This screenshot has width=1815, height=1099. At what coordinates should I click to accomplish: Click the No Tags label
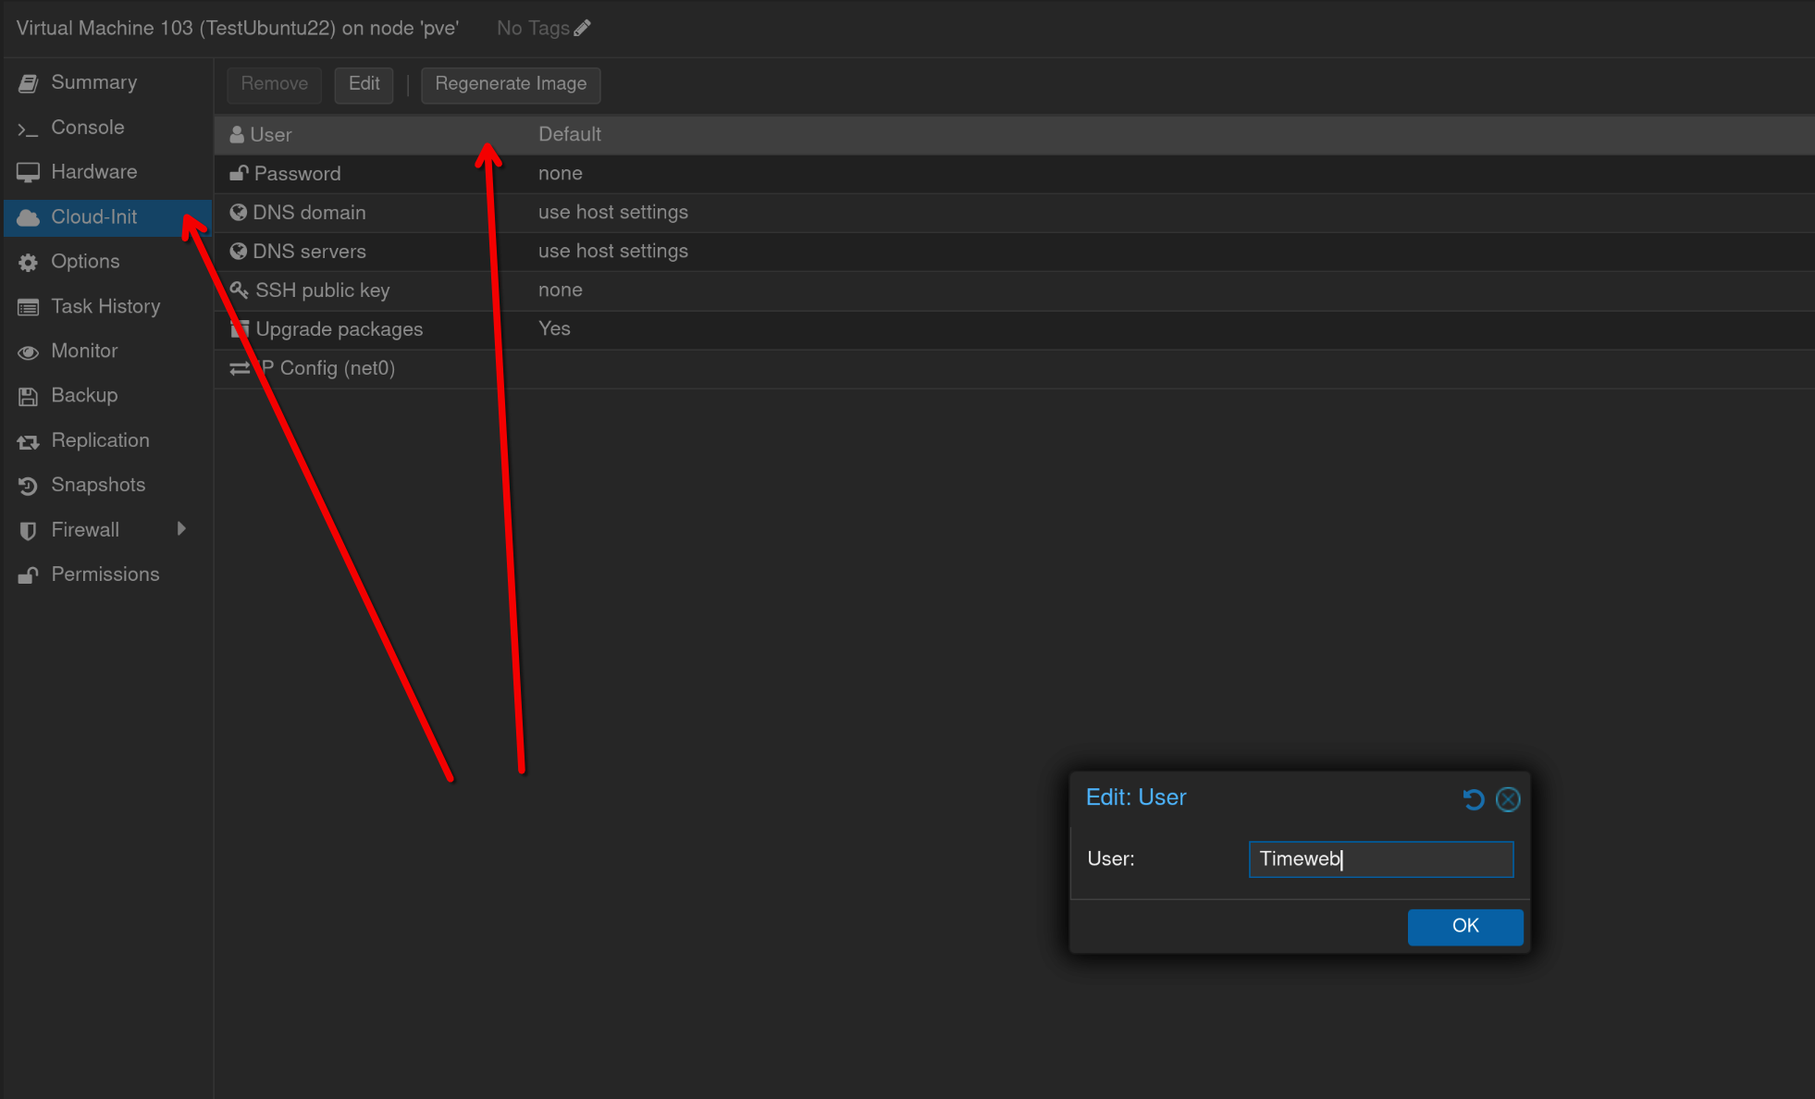tap(533, 29)
